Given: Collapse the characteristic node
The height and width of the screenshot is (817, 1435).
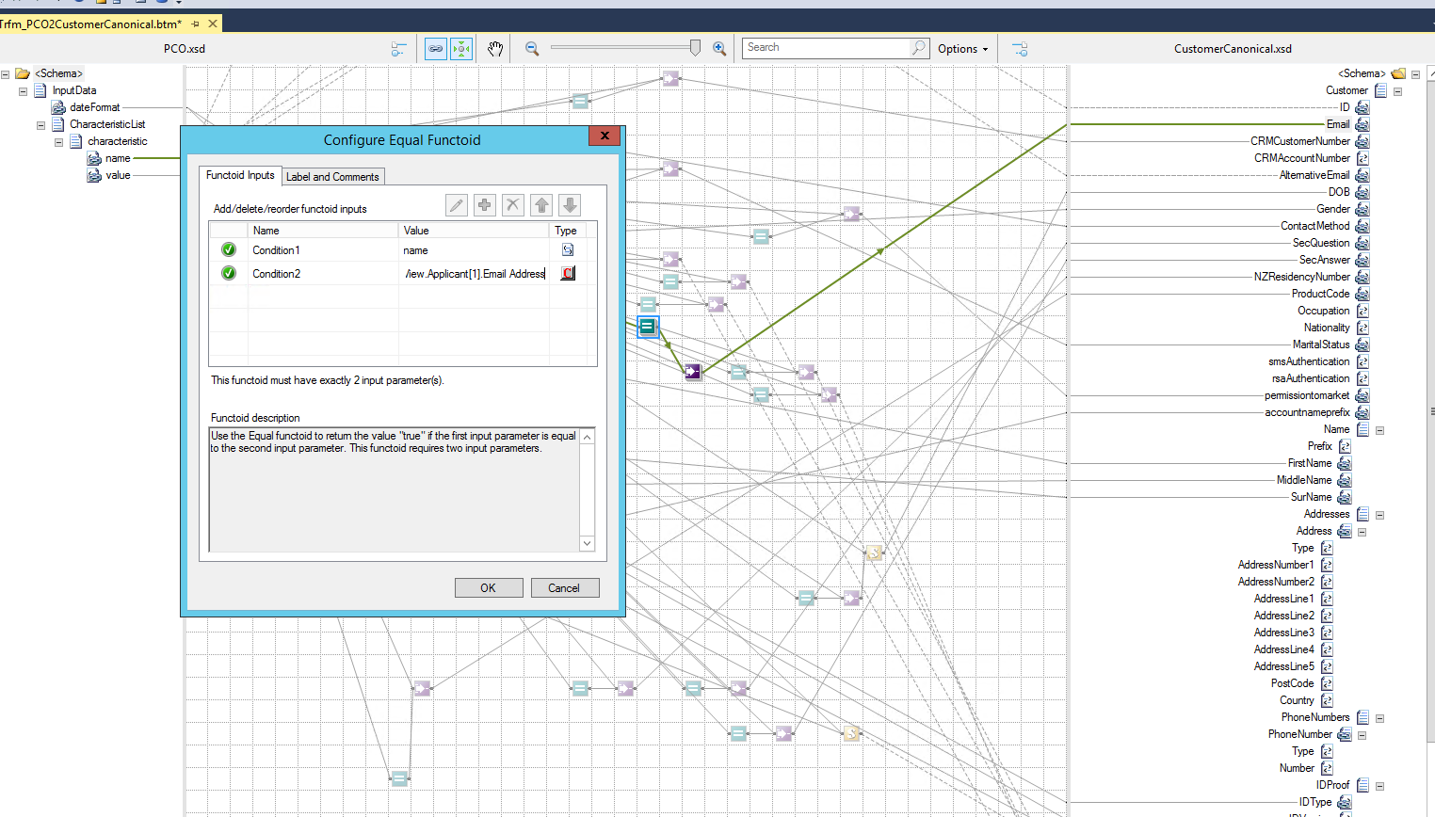Looking at the screenshot, I should click(x=59, y=142).
